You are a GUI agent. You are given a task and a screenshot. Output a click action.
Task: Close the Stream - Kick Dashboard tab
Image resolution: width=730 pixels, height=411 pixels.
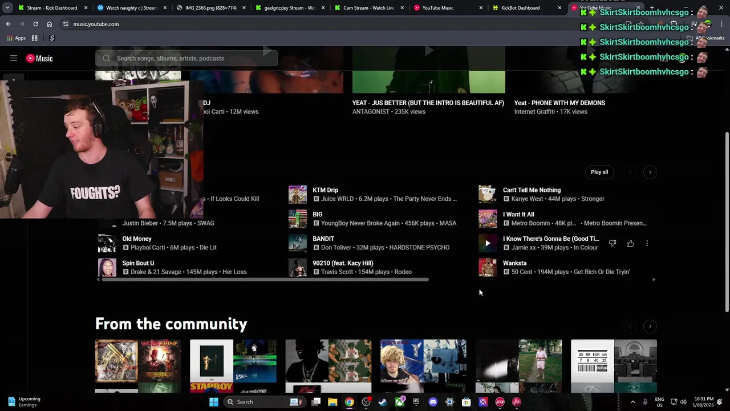tap(86, 8)
